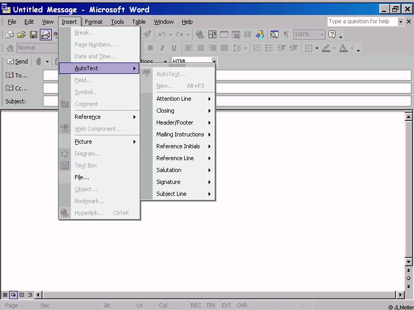
Task: Click the Open folder icon
Action: [21, 35]
